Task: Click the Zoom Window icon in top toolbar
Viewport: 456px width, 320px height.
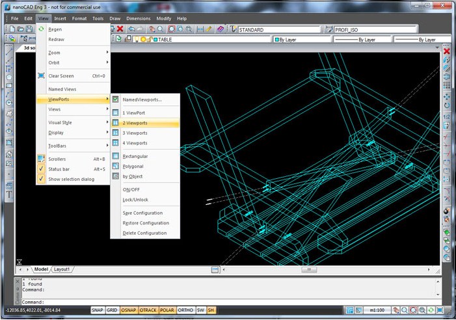Action: pyautogui.click(x=180, y=29)
